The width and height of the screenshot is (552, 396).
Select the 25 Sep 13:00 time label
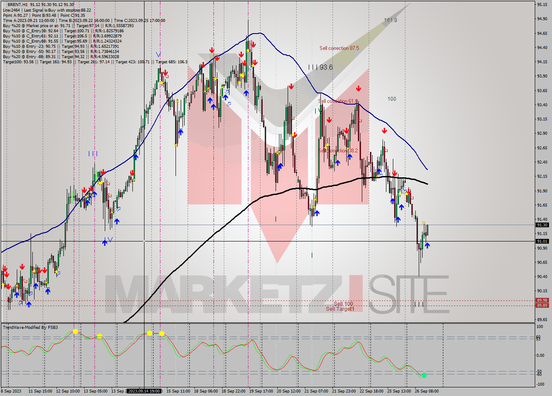[399, 391]
